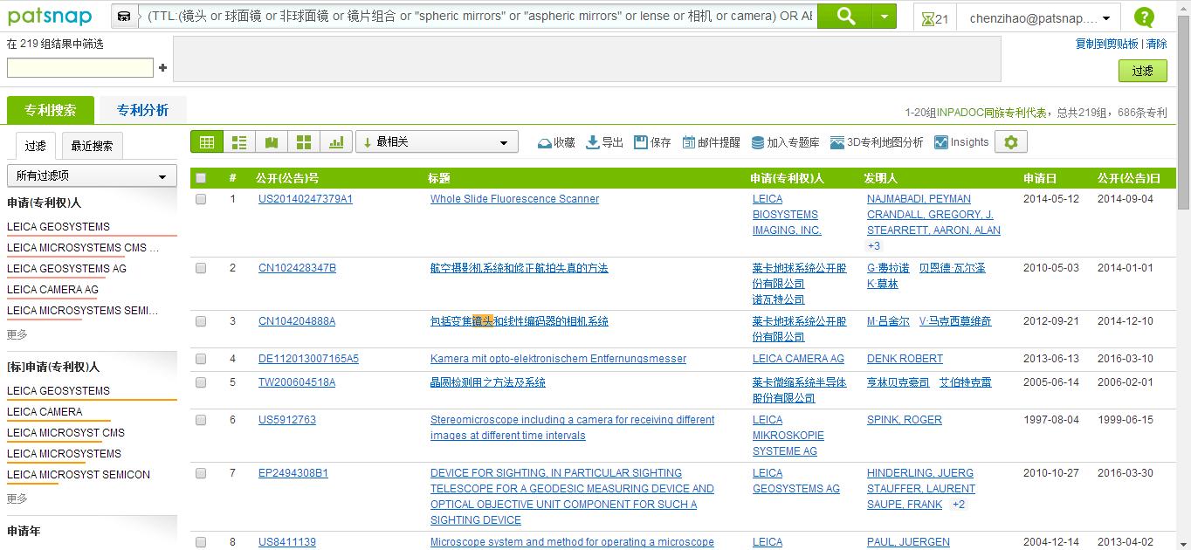The width and height of the screenshot is (1191, 550).
Task: Open the 最相关 sort order dropdown
Action: (x=437, y=142)
